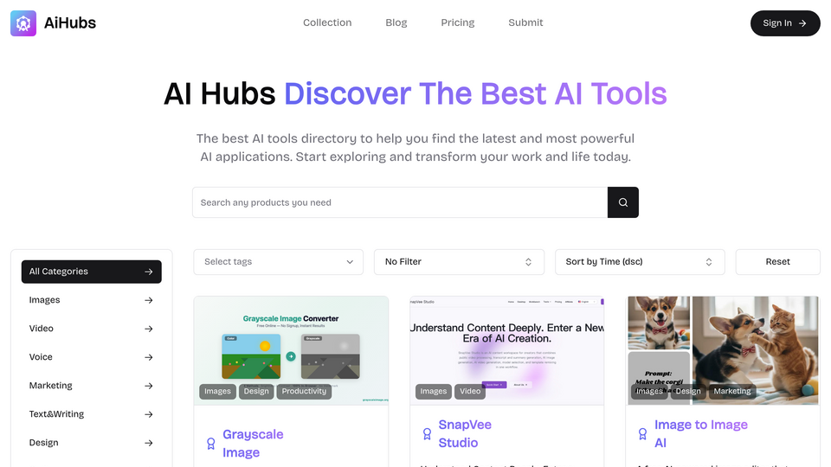Image resolution: width=831 pixels, height=467 pixels.
Task: Open the SnapVee Studio title link
Action: [x=465, y=433]
